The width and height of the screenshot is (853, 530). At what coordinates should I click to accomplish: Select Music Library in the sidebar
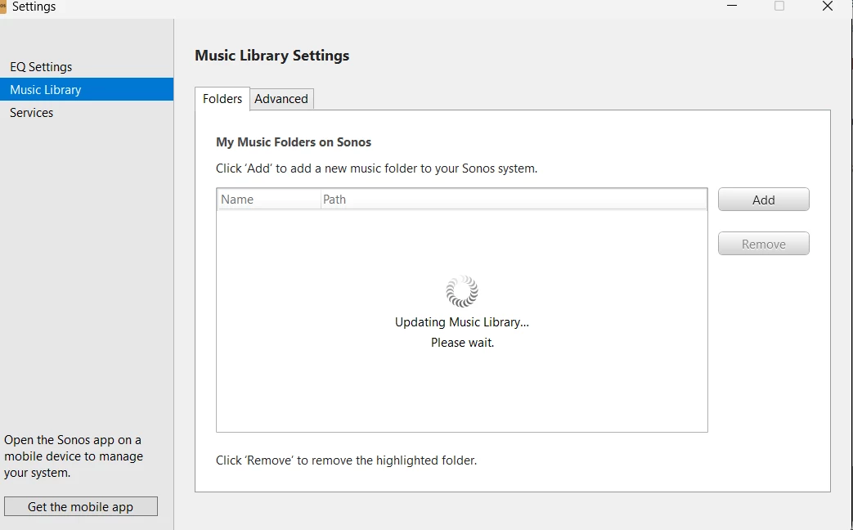tap(46, 90)
